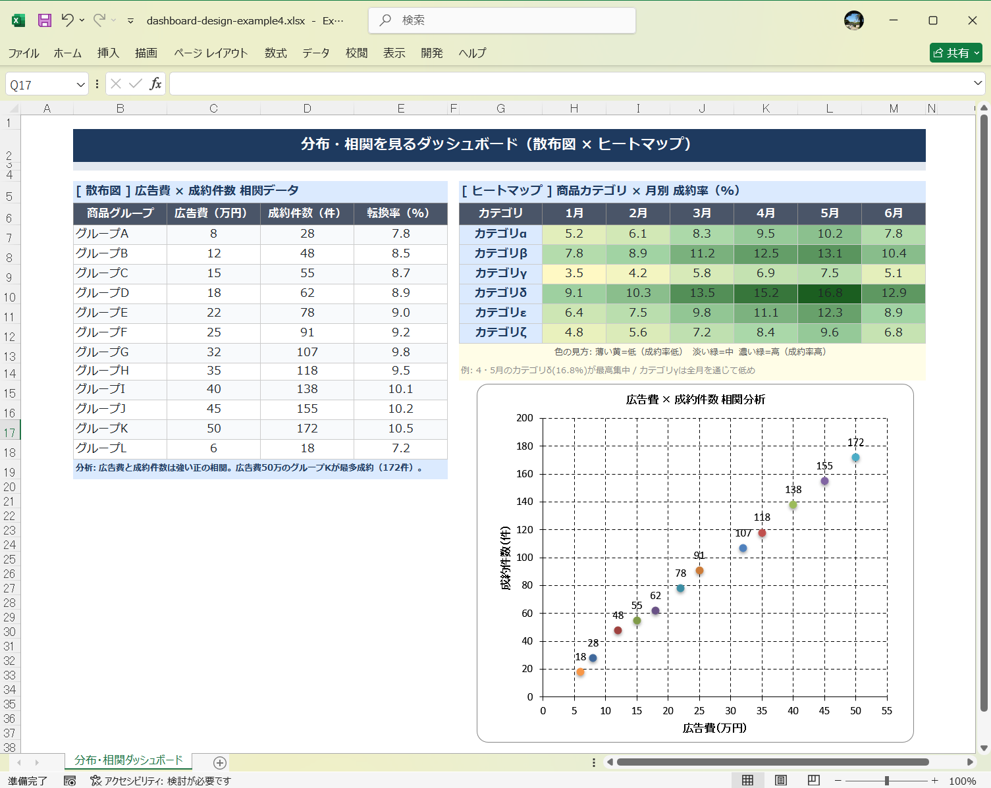Click the 100% zoom level
991x788 pixels.
click(x=963, y=781)
